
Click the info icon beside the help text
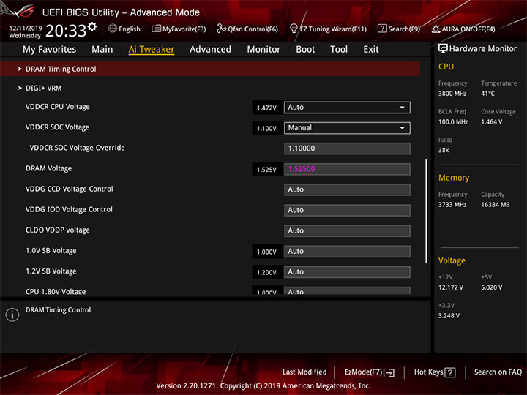(12, 315)
